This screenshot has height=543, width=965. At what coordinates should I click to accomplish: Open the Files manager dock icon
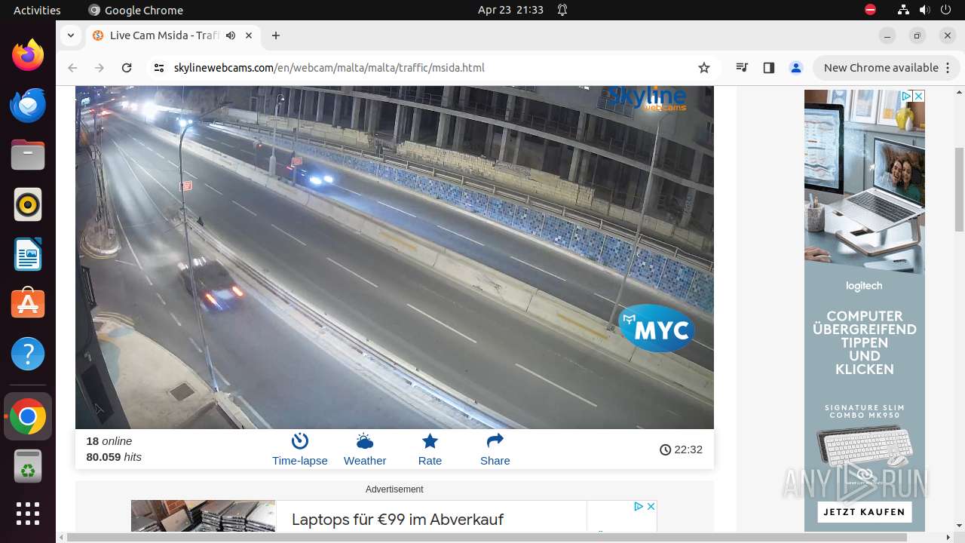[28, 155]
